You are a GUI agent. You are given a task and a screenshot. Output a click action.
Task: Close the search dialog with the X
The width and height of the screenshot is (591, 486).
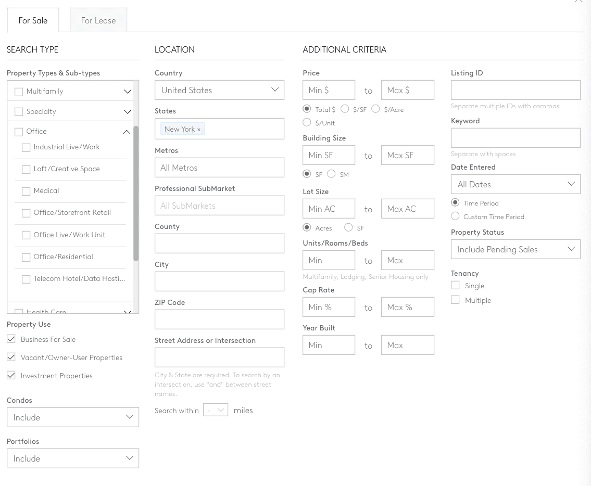pos(578,2)
